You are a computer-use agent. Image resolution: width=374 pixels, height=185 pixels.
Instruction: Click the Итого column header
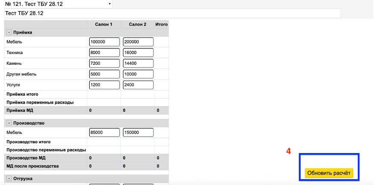click(x=161, y=24)
